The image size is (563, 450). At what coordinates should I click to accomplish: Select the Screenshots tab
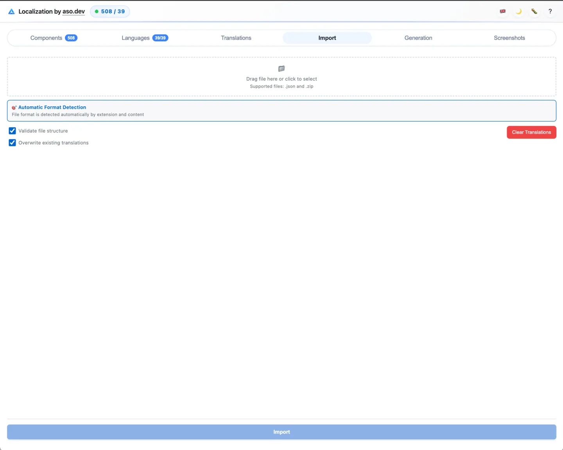tap(509, 38)
